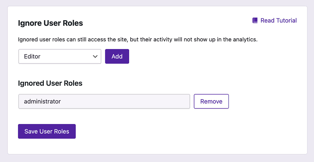
Task: Focus the read-only 'administrator' text
Action: (x=42, y=101)
